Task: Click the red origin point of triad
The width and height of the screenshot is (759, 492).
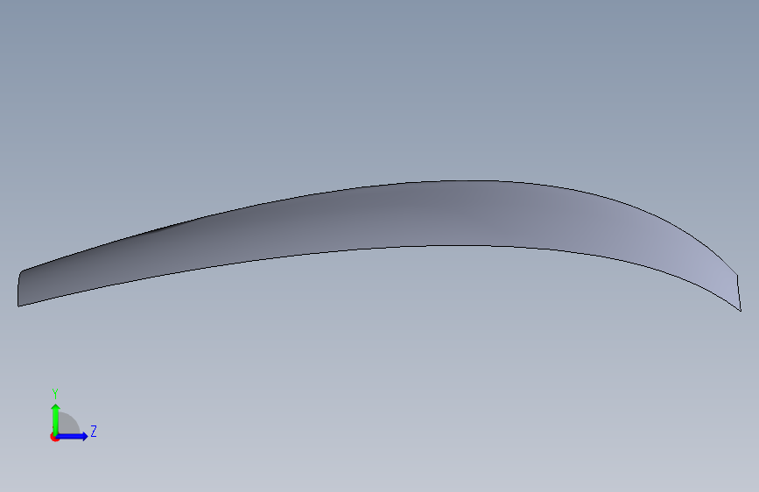Action: 54,437
